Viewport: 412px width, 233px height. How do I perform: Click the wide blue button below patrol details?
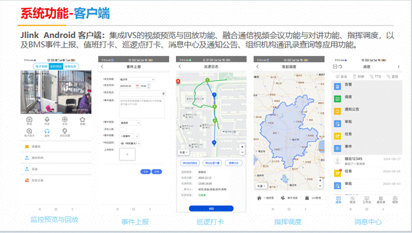[x=211, y=209]
